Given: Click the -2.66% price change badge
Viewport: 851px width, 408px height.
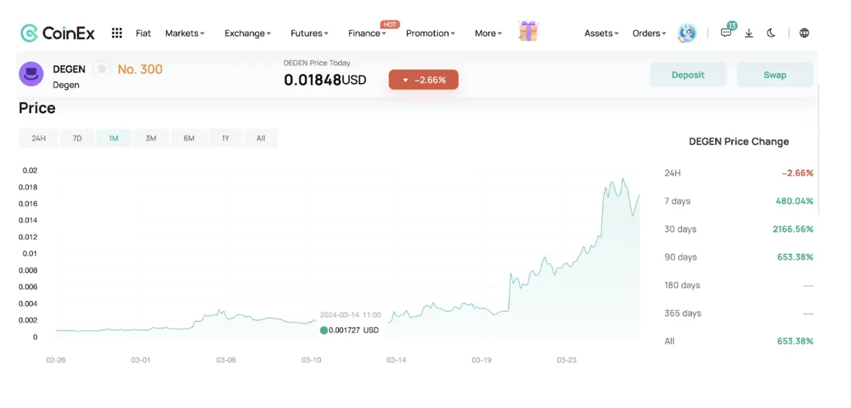Looking at the screenshot, I should (x=423, y=80).
